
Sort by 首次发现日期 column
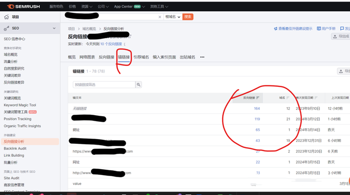tap(306, 98)
